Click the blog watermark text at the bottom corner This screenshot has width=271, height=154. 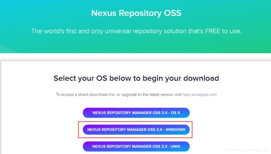(247, 150)
